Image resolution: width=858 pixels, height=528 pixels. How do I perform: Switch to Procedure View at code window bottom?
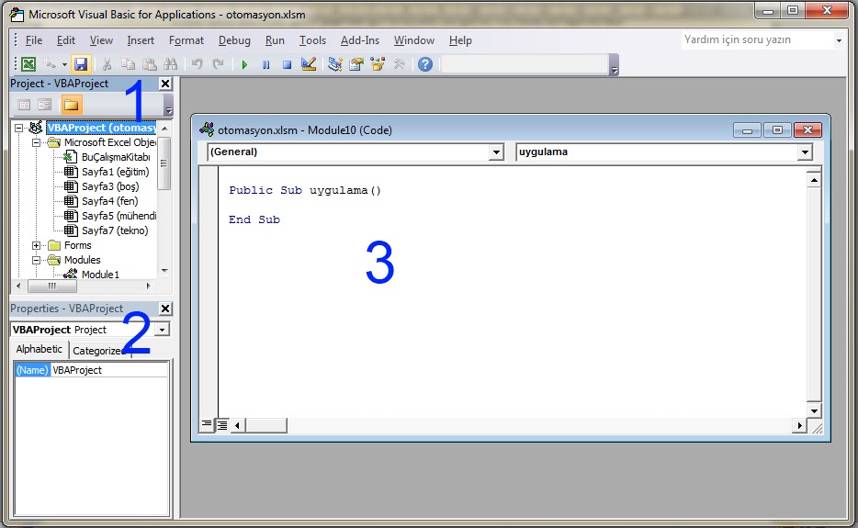click(x=207, y=424)
